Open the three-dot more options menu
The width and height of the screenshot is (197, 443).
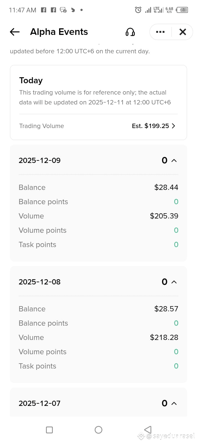[160, 32]
